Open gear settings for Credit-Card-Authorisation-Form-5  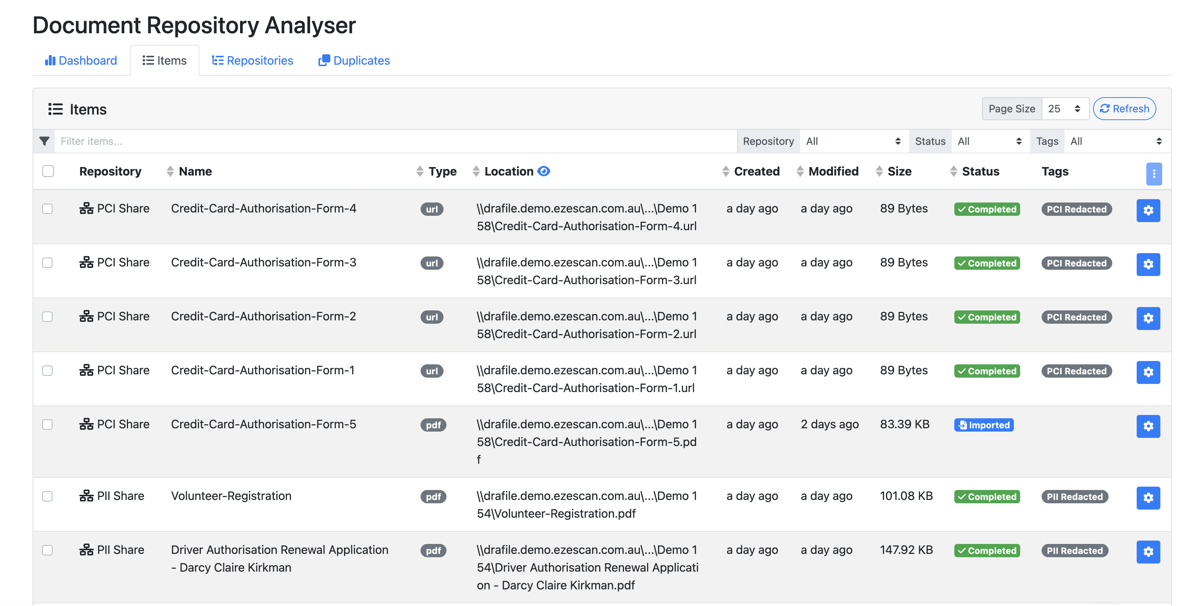(1148, 426)
